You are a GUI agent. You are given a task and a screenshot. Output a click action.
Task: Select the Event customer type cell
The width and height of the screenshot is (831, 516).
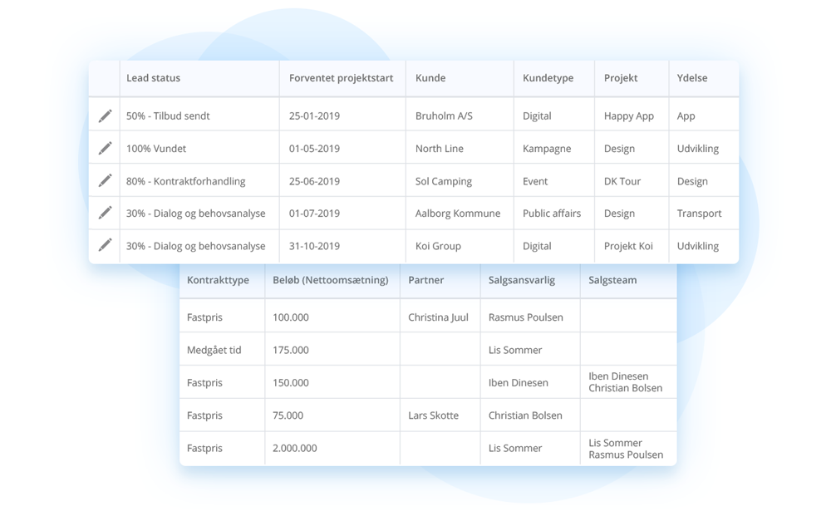(553, 181)
